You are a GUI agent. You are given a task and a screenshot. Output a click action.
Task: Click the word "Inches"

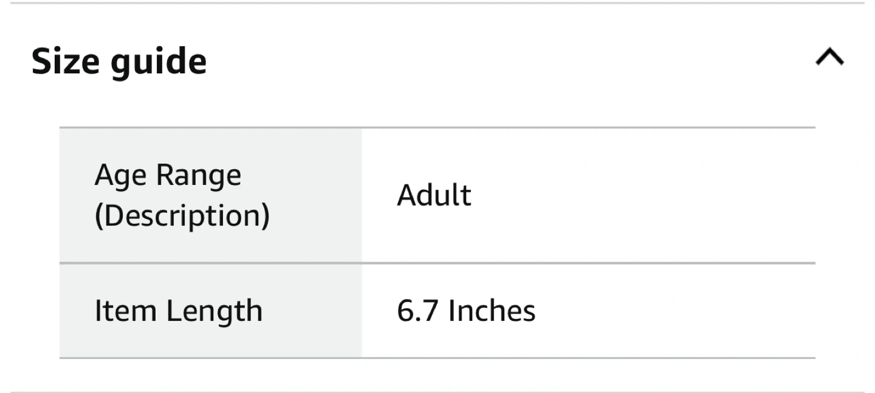[492, 311]
